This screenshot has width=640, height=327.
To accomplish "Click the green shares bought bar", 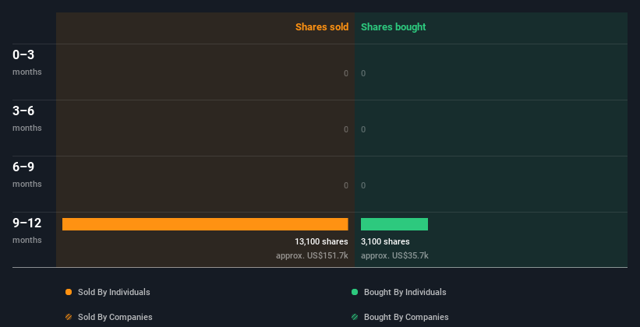I will (x=394, y=224).
